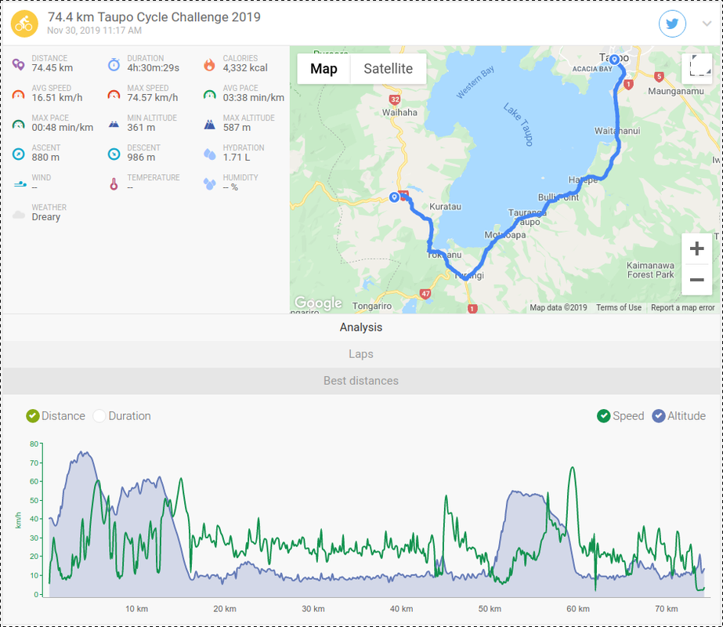This screenshot has height=627, width=723.
Task: Click the 587 m max altitude value
Action: (x=237, y=127)
